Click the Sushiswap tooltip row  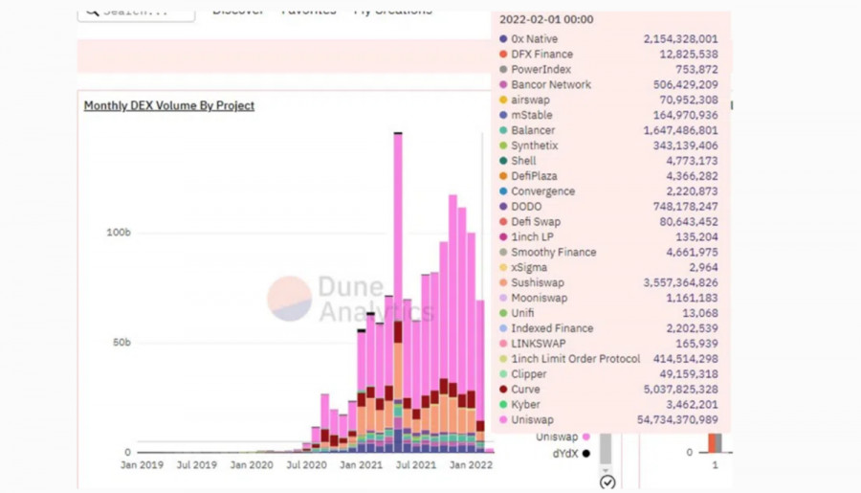[x=608, y=282]
